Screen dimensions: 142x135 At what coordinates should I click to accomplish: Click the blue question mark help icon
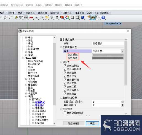pos(103,17)
